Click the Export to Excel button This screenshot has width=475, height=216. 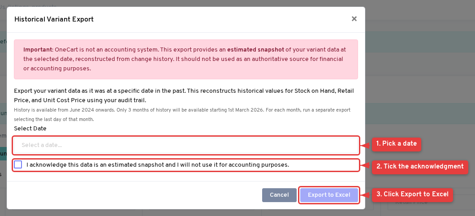(x=329, y=195)
